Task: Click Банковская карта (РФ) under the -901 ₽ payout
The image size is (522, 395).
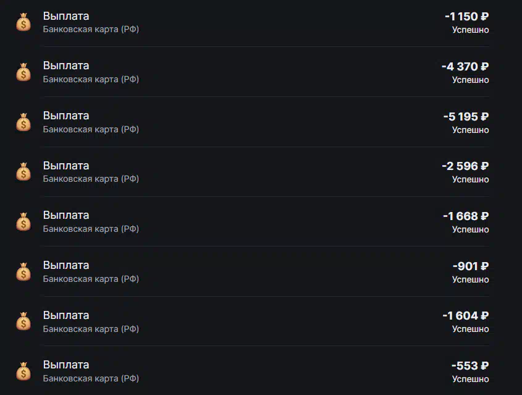Action: pos(91,279)
